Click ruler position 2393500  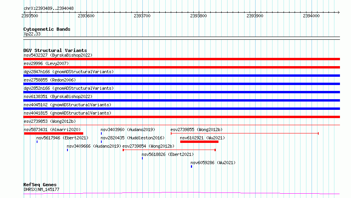tap(30, 16)
